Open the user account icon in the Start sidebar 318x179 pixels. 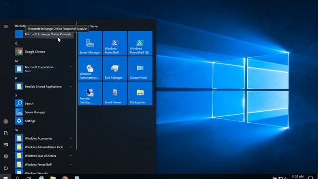[6, 121]
